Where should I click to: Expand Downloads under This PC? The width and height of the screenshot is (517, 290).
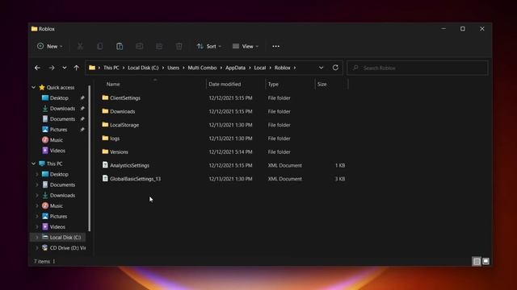[37, 195]
